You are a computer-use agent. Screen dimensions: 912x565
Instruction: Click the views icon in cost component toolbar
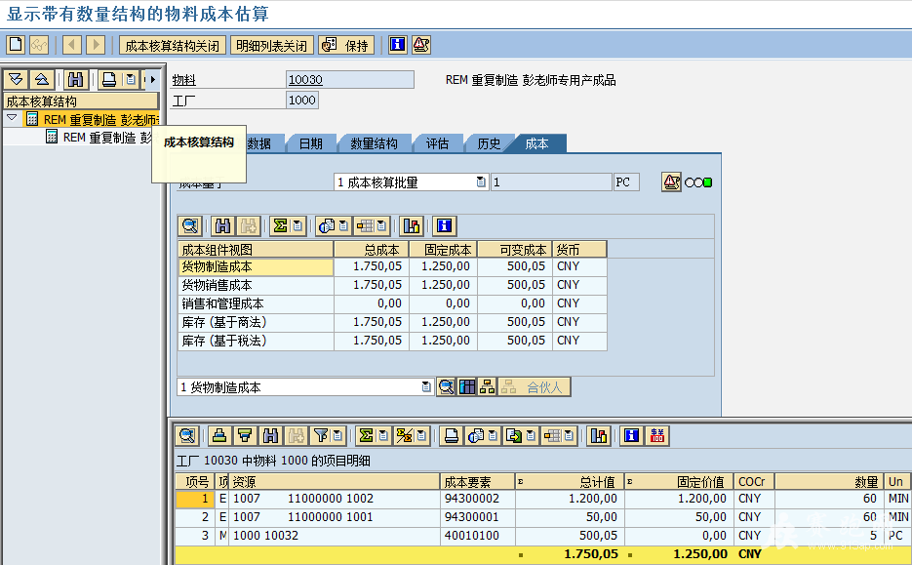point(327,225)
